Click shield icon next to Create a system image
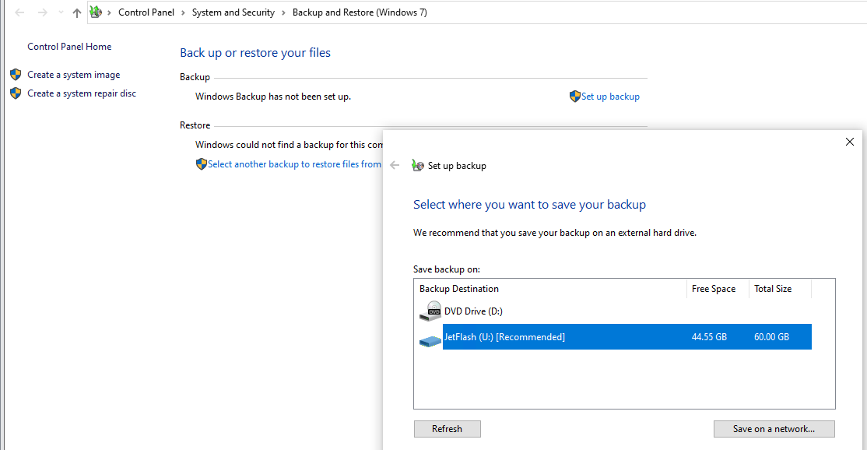 click(x=16, y=75)
